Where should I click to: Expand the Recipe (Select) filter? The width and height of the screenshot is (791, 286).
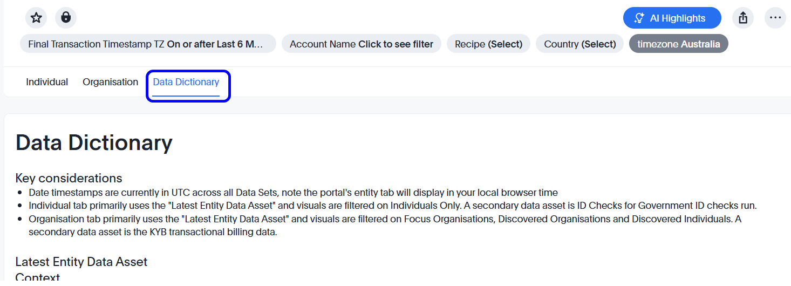point(488,44)
